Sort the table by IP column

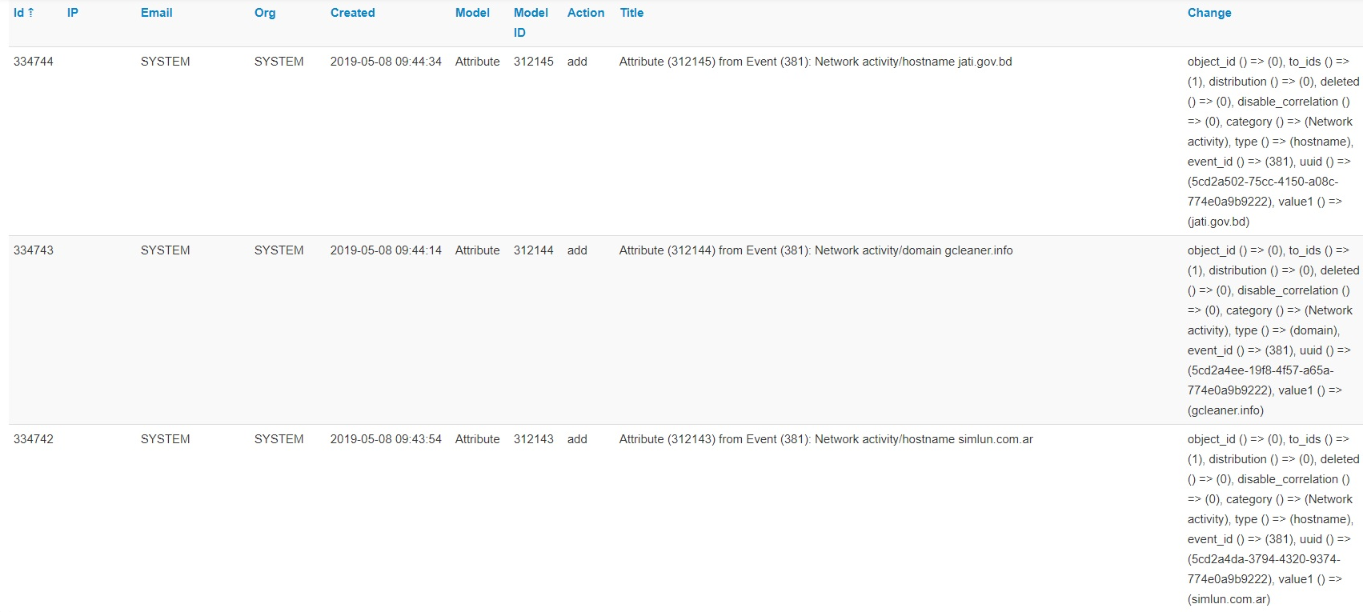point(73,13)
